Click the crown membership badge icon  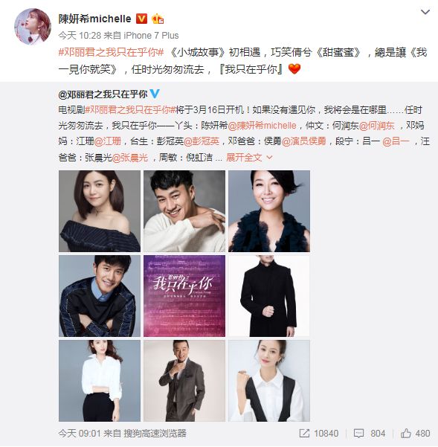coord(158,19)
